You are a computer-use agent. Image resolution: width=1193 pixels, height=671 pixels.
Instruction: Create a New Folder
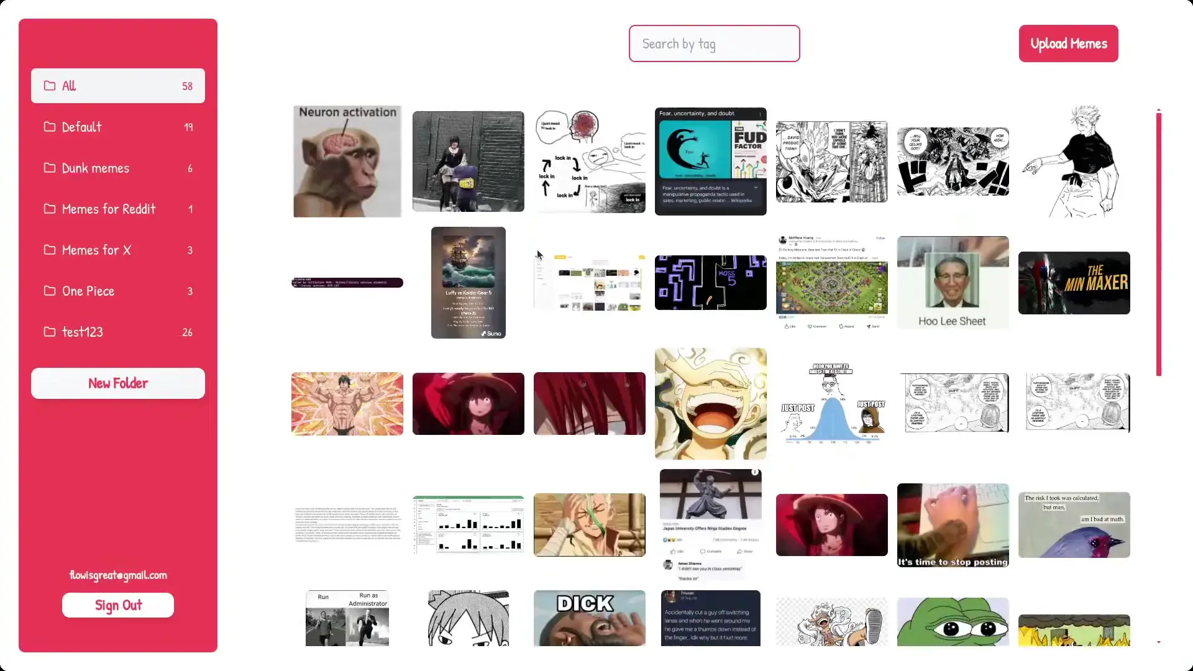tap(118, 383)
